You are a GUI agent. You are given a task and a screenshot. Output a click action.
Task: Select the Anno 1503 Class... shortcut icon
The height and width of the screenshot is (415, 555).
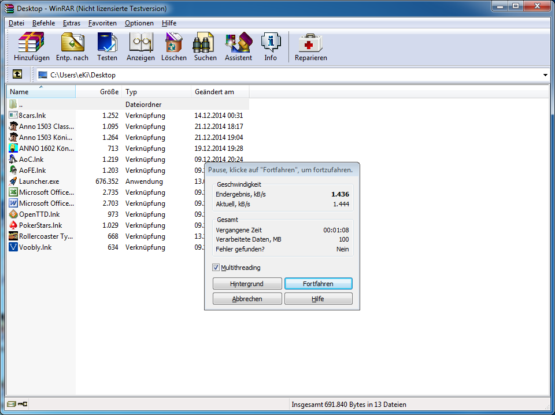click(x=13, y=127)
